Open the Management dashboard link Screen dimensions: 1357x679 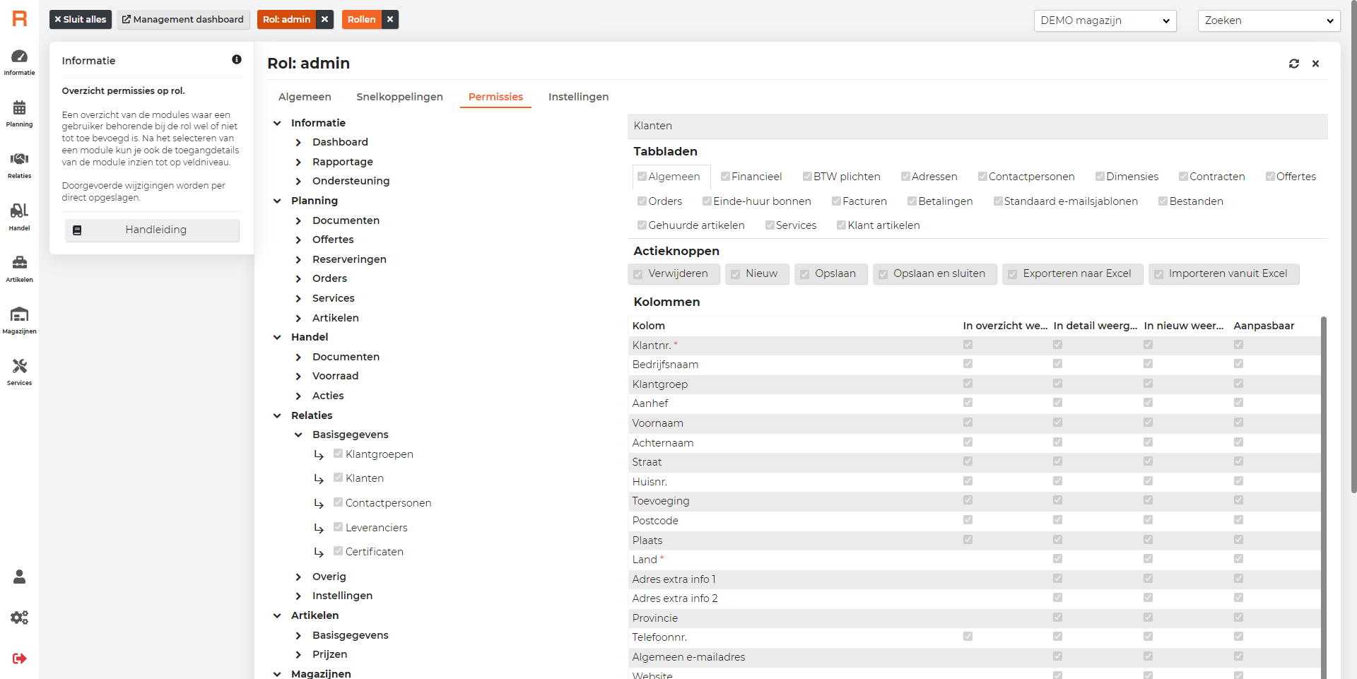(x=183, y=19)
